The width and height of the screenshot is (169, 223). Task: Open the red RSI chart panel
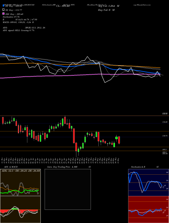coord(148,209)
